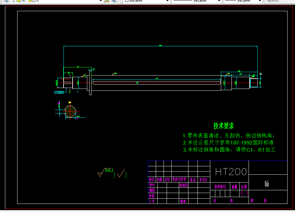This screenshot has width=295, height=212.
Task: Select the 设计 row label
Action: [152, 185]
